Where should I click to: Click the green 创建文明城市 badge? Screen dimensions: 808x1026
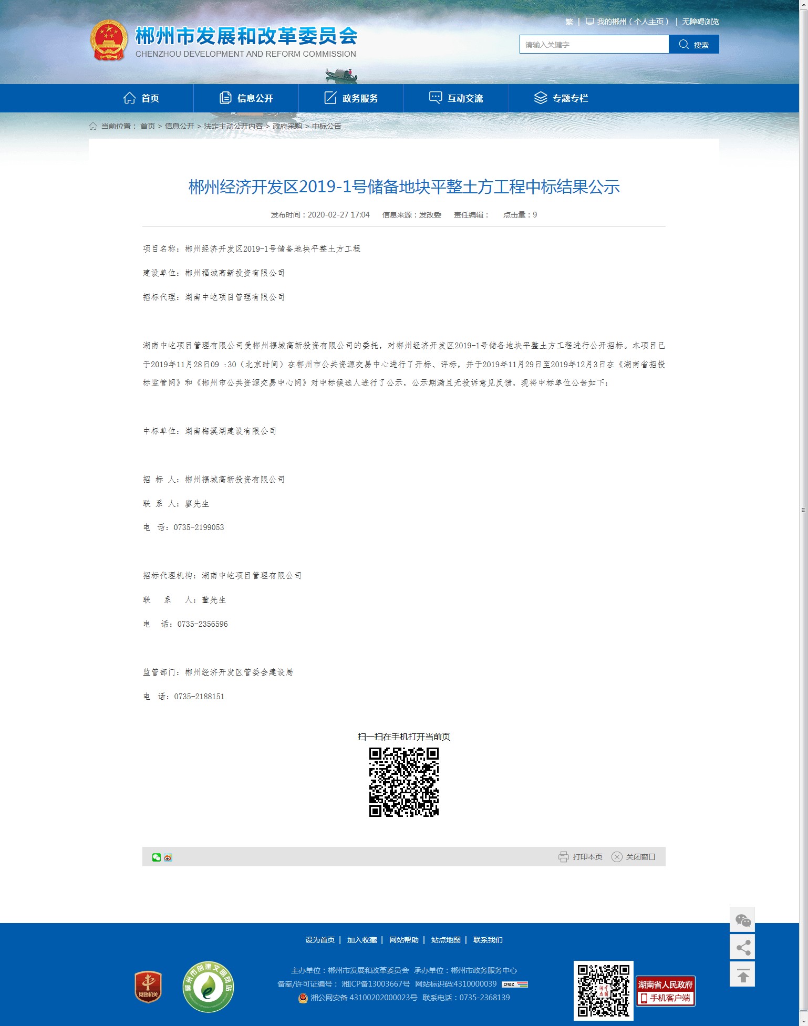[x=208, y=987]
